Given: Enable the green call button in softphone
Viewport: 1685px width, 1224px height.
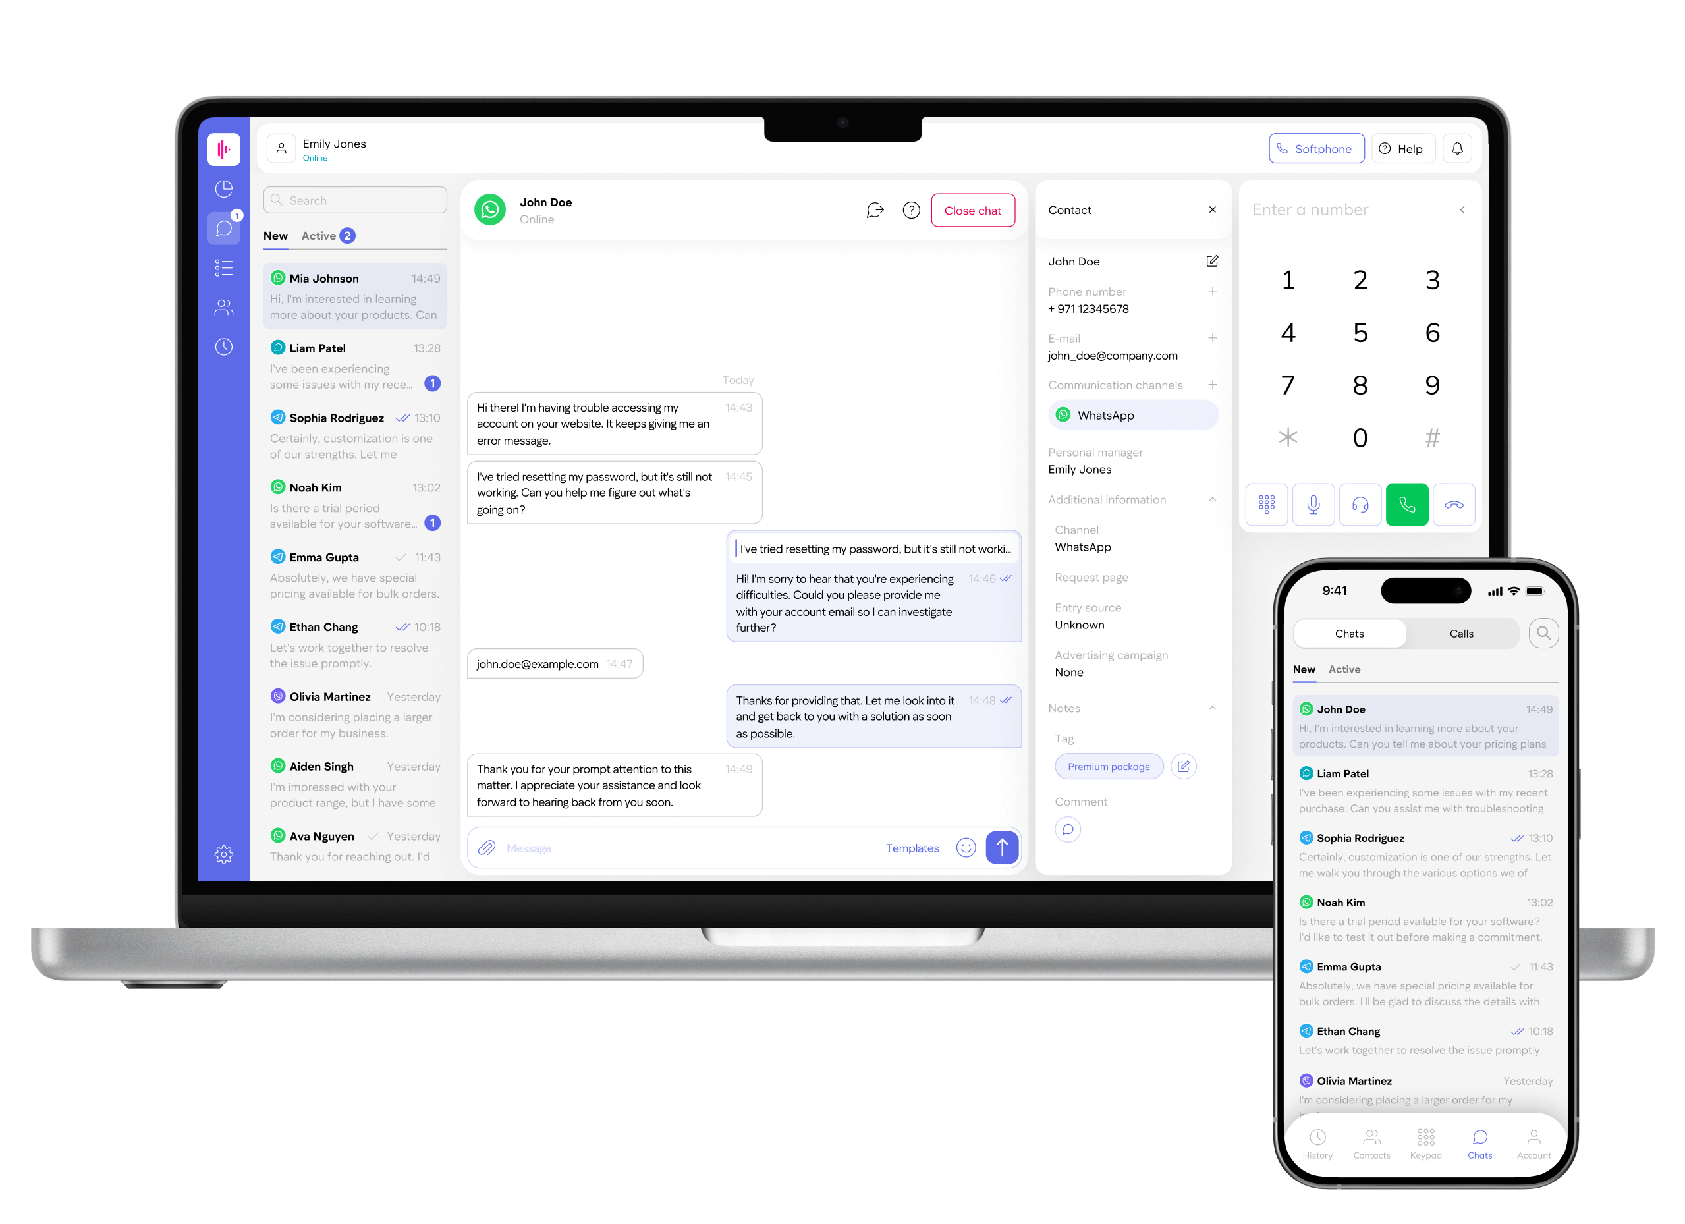Looking at the screenshot, I should 1405,505.
